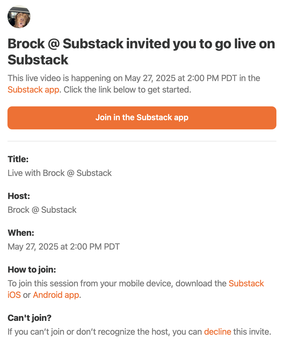Open the Substack app link in intro paragraph

pyautogui.click(x=33, y=90)
